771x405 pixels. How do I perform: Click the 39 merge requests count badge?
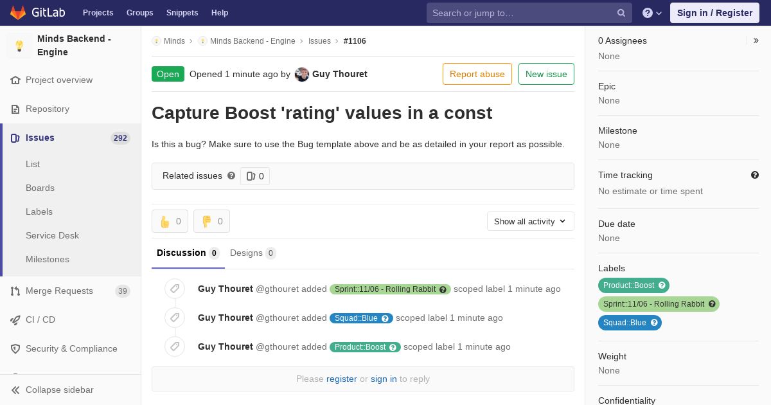coord(122,291)
